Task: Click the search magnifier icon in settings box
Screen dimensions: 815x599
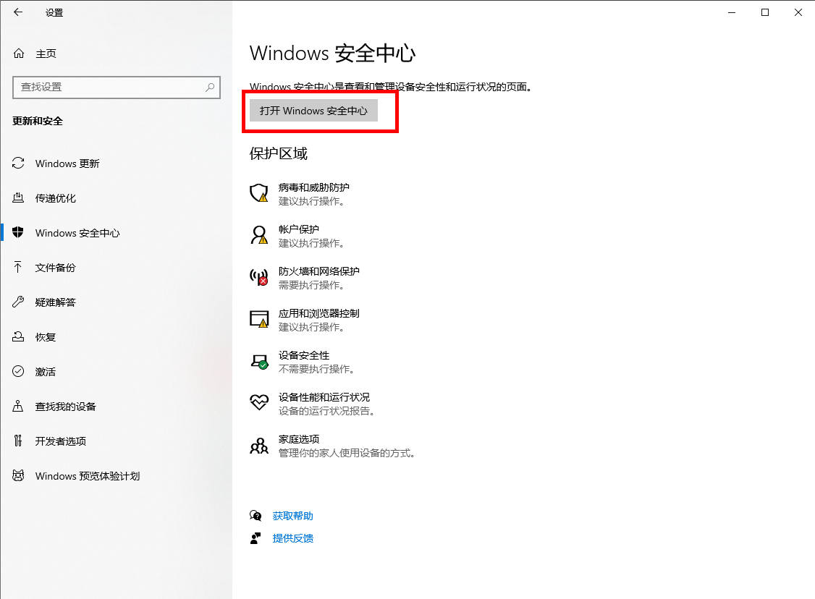Action: pyautogui.click(x=210, y=87)
